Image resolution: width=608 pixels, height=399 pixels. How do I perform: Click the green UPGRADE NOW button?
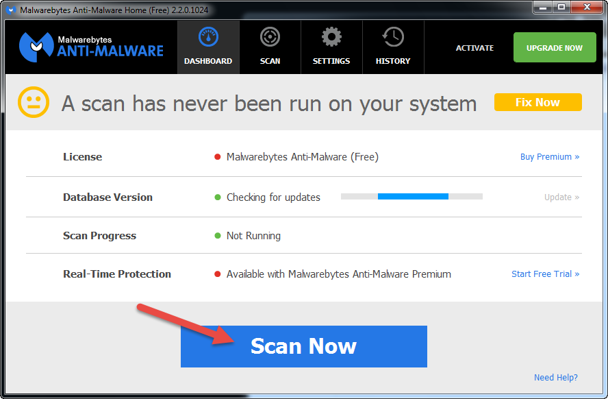(555, 47)
